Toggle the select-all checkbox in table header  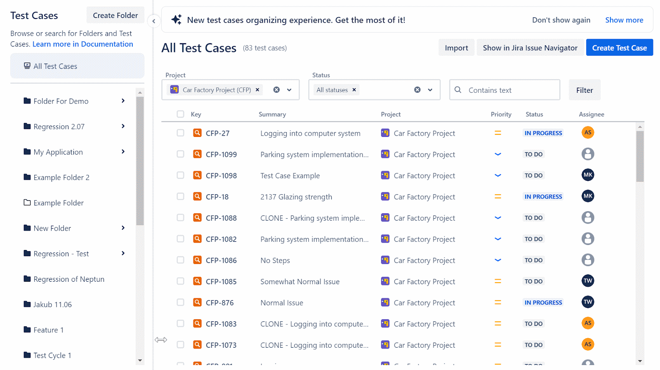click(180, 114)
